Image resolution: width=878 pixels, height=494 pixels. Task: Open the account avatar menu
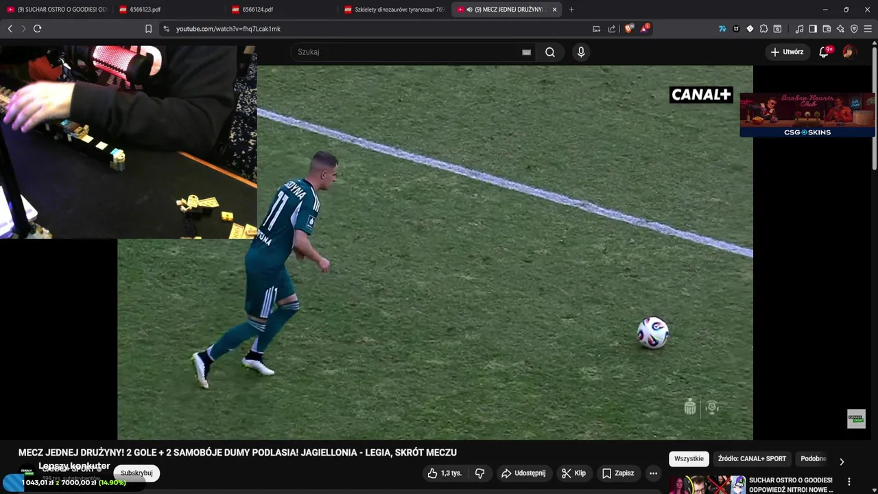pyautogui.click(x=849, y=52)
